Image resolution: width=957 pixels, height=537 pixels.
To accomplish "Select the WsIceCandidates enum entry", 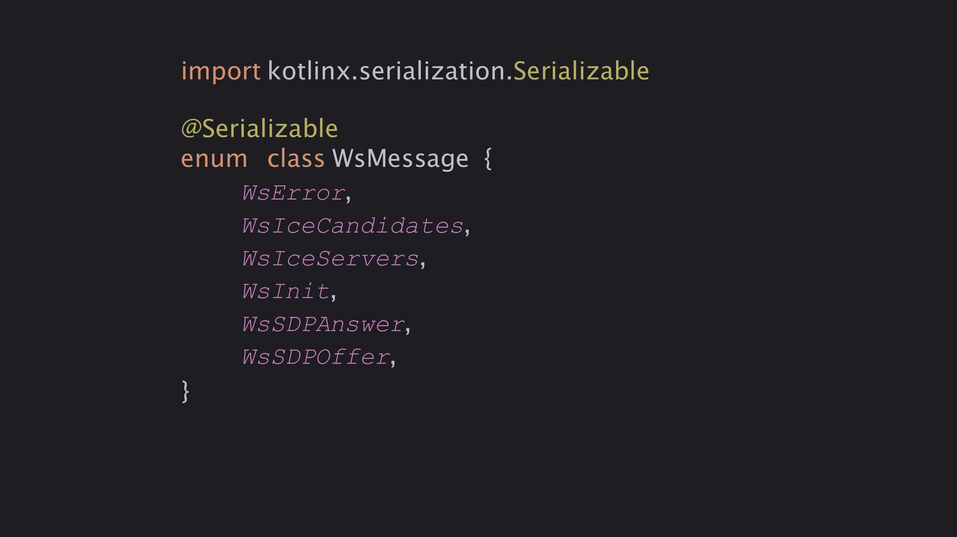I will [352, 226].
